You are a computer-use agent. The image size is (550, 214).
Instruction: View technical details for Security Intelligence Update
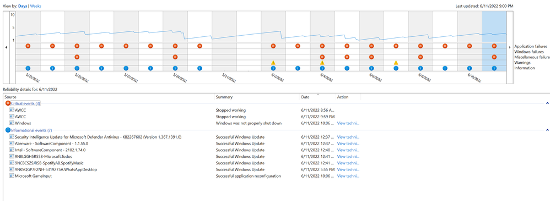pos(348,137)
